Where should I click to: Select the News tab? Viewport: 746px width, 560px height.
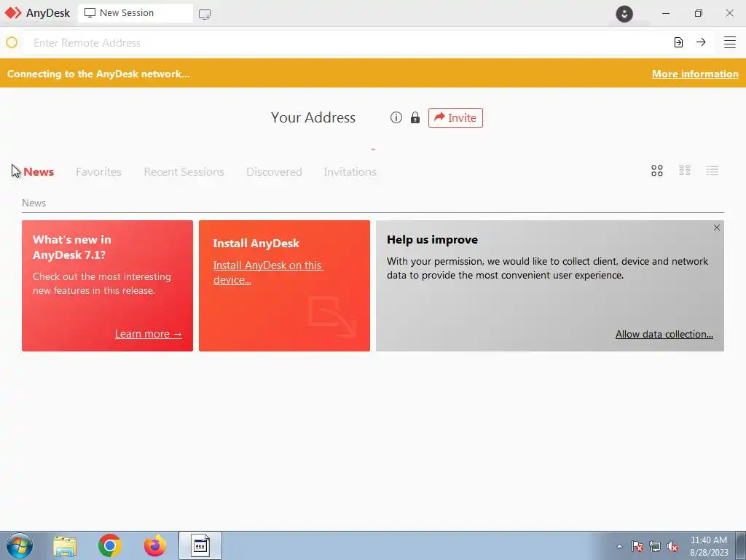click(x=39, y=172)
